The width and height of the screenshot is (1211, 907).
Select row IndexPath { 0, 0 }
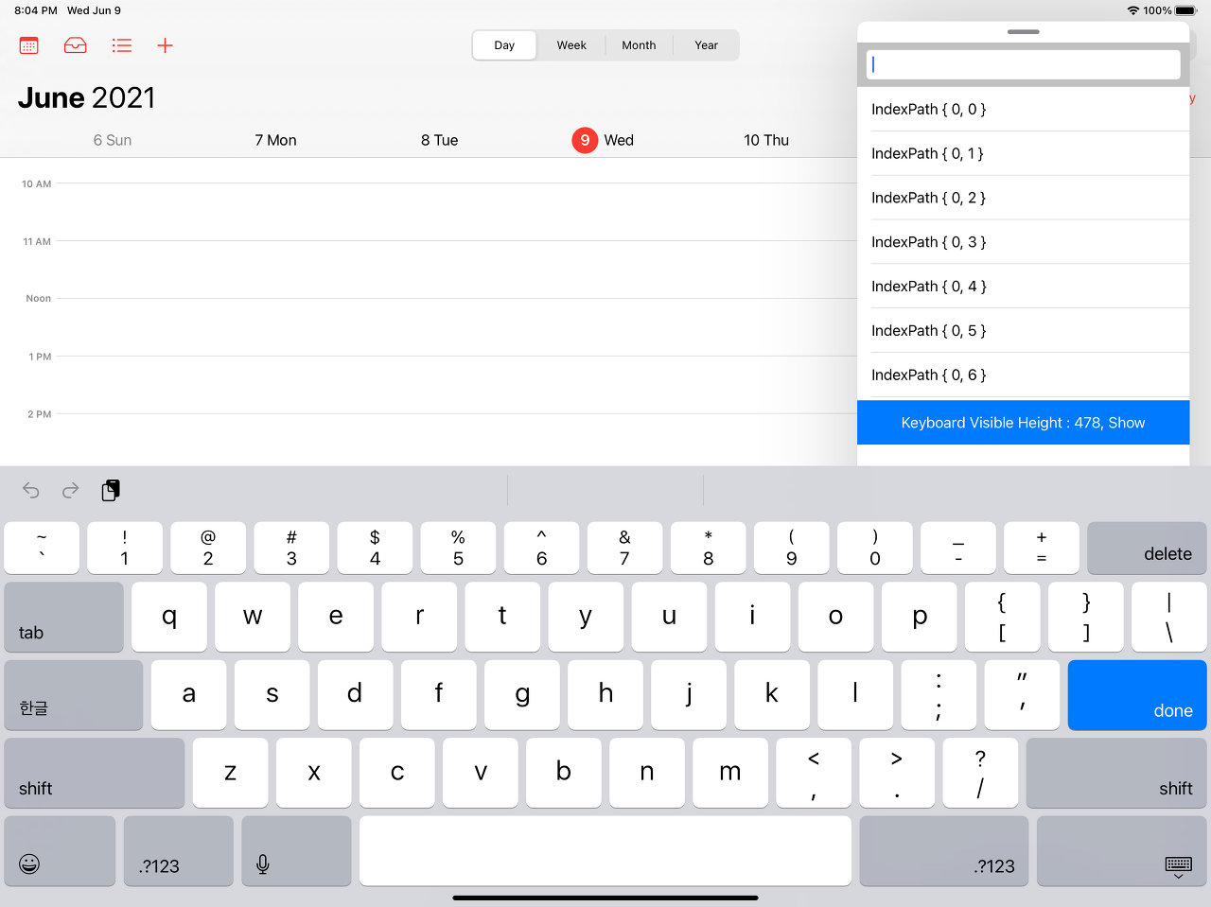(x=1023, y=109)
